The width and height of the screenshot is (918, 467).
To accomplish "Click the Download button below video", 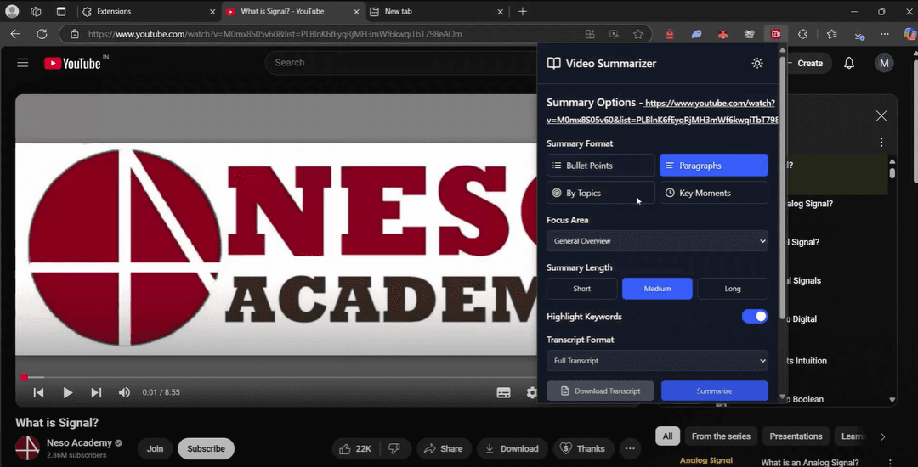I will 512,449.
